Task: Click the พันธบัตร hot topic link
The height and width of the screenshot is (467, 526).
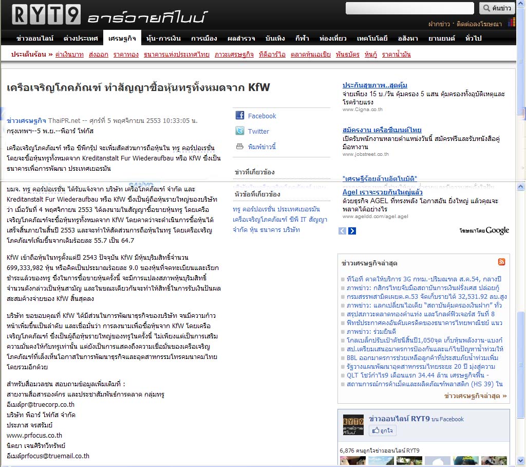Action: (x=348, y=54)
